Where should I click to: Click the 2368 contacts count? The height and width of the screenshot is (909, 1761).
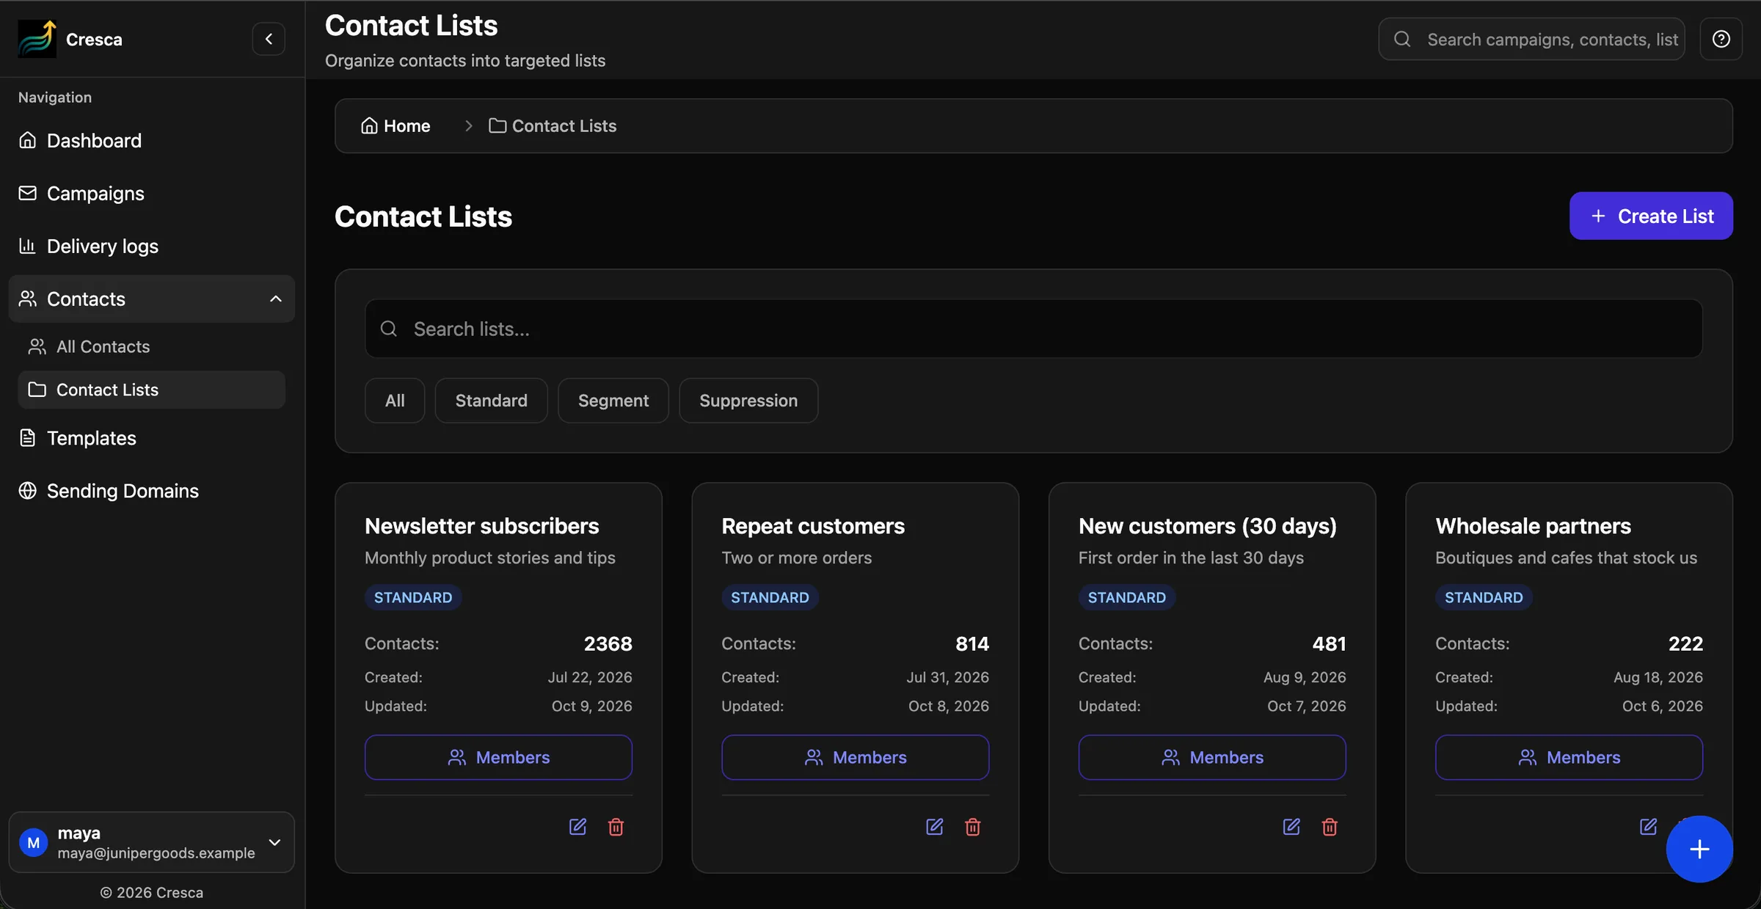click(x=608, y=643)
